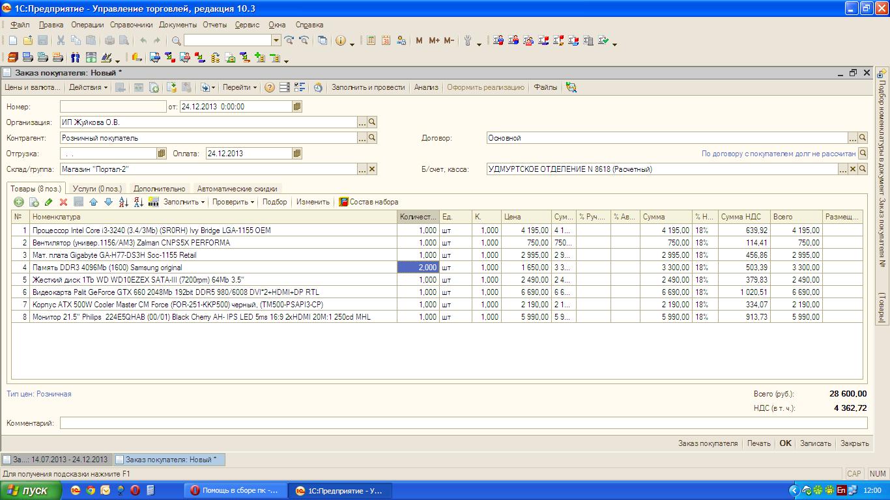Switch to Opera window in the taskbar
Viewport: 890px width, 500px height.
[234, 491]
